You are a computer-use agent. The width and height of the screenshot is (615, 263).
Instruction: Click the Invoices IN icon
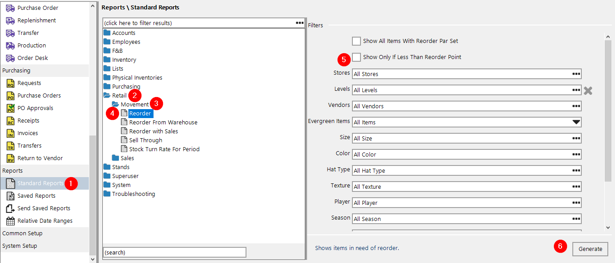click(10, 133)
